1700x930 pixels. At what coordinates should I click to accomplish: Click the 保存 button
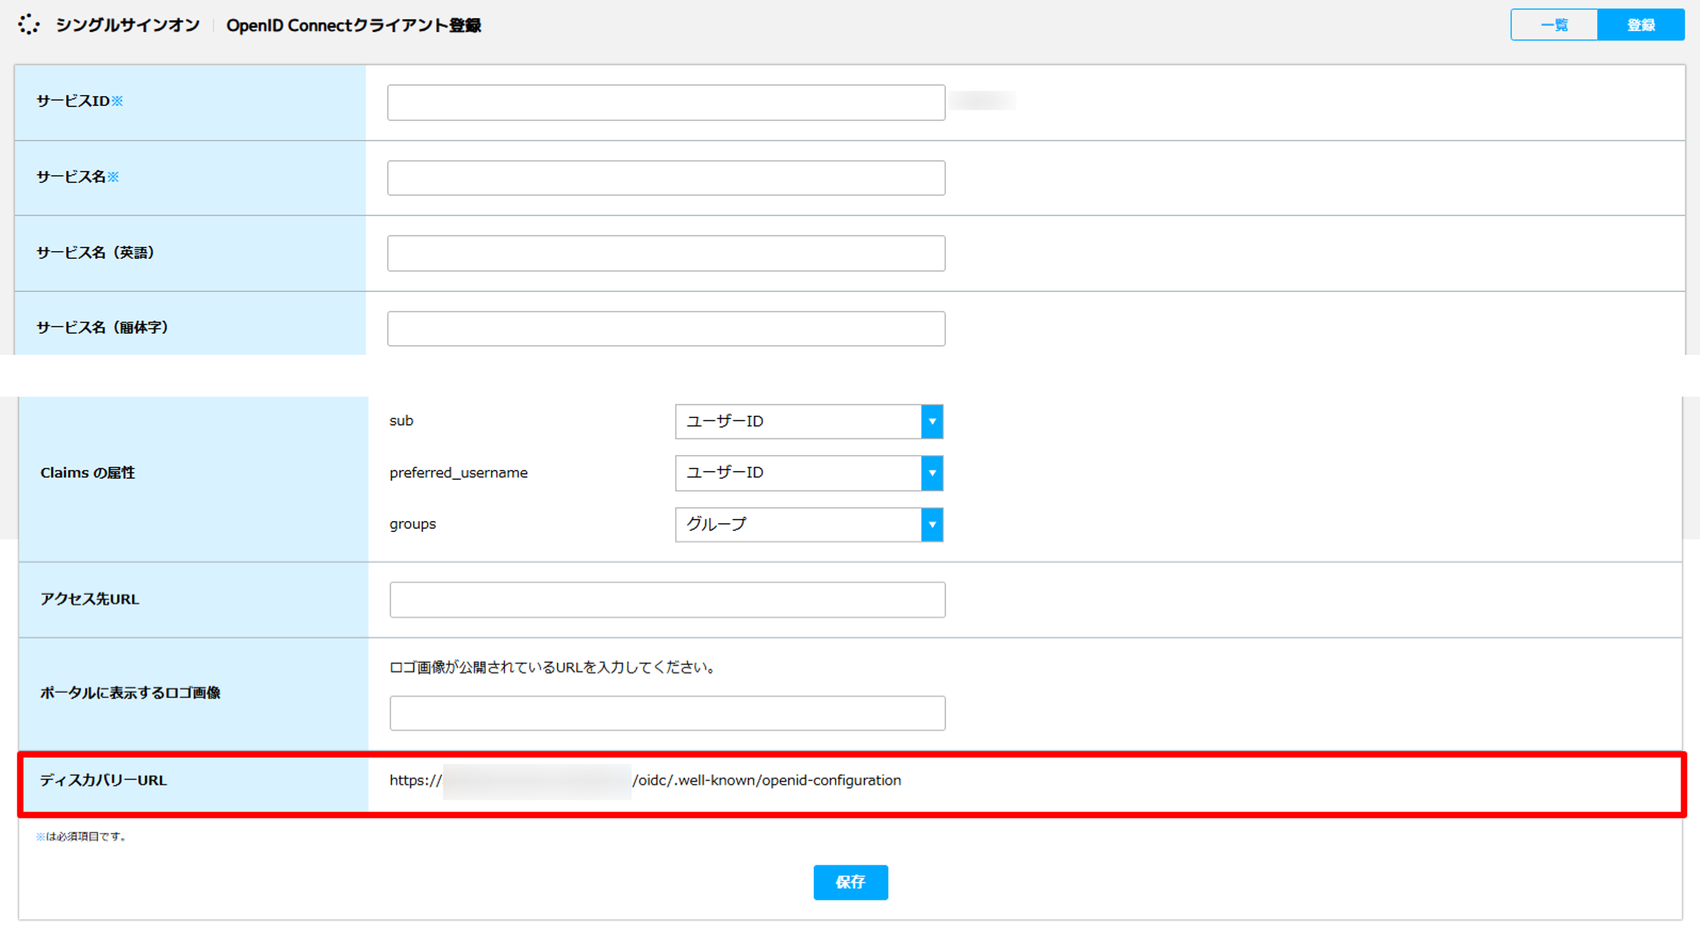pyautogui.click(x=851, y=882)
